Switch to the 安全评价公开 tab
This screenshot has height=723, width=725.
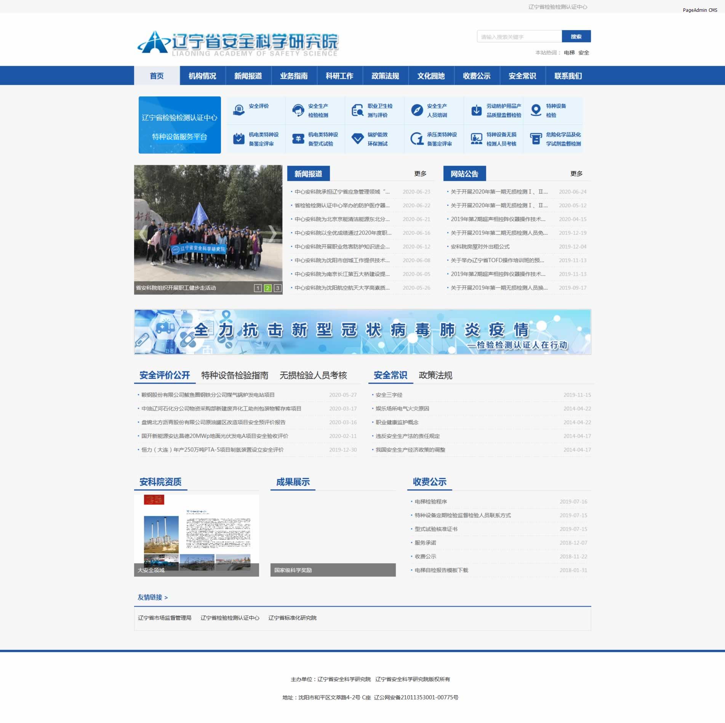point(165,375)
